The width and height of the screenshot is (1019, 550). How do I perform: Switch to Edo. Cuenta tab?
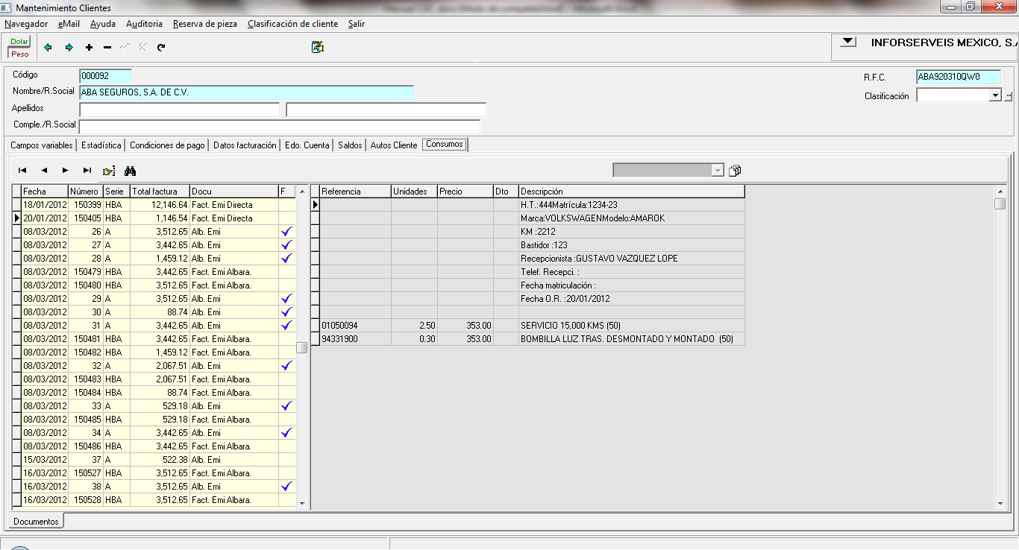coord(307,145)
